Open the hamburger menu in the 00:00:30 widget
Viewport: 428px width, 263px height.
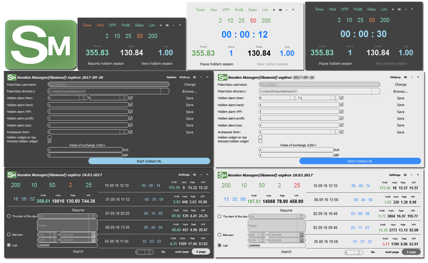click(393, 9)
